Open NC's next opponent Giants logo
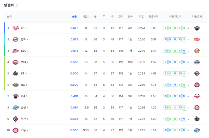This screenshot has height=138, width=209. point(197,85)
